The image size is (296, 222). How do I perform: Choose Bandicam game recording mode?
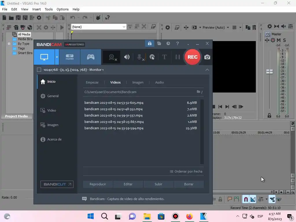click(x=90, y=57)
